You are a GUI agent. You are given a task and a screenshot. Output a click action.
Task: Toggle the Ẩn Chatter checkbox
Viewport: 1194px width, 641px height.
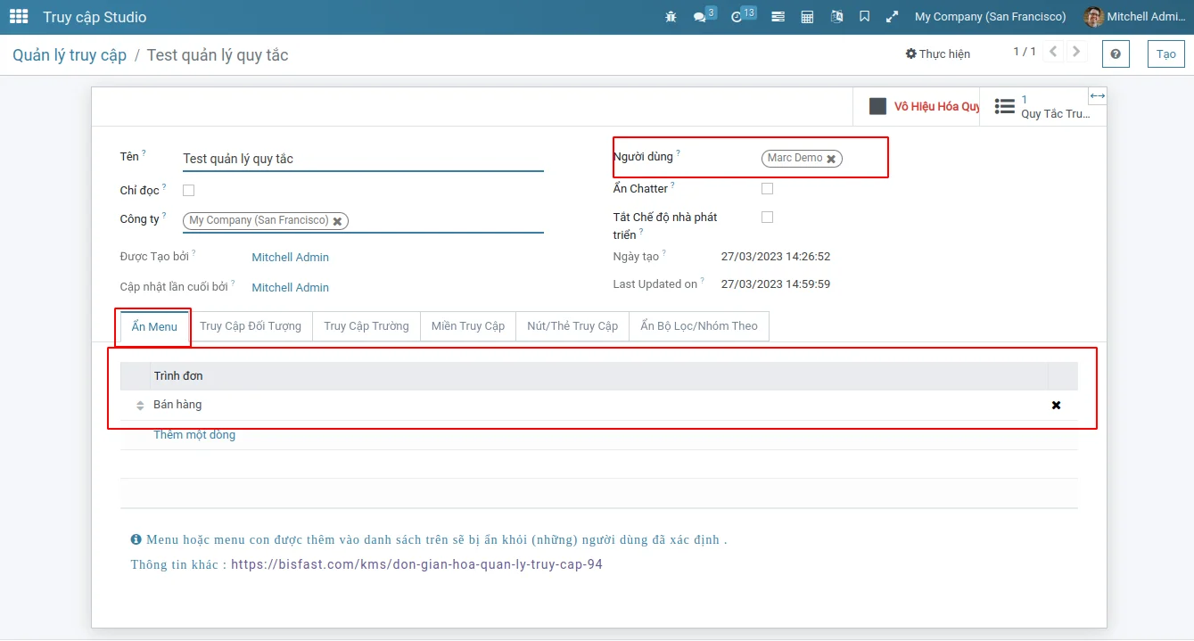point(767,188)
